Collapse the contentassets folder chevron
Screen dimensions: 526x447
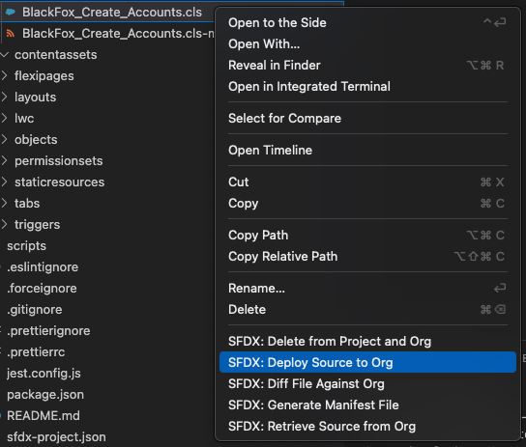4,55
